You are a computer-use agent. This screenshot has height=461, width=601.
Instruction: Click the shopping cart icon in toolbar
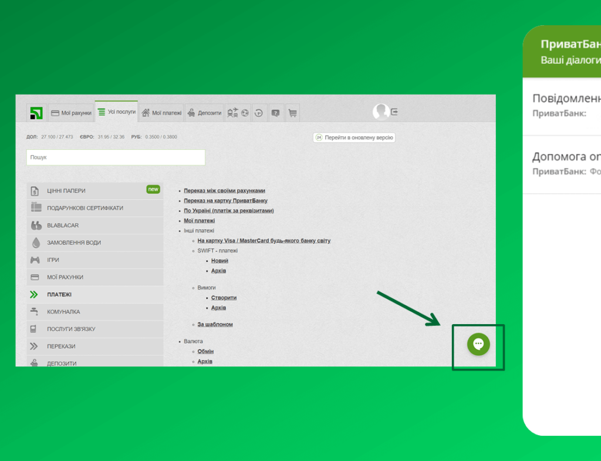click(x=292, y=113)
